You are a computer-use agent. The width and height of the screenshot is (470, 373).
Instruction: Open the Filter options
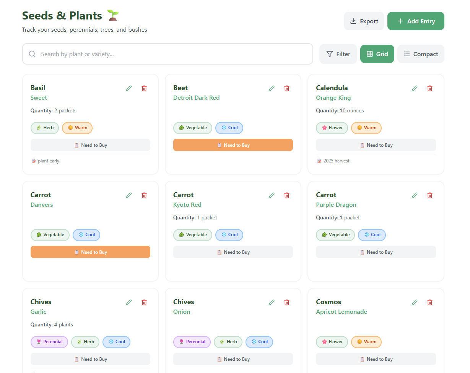[x=338, y=54]
